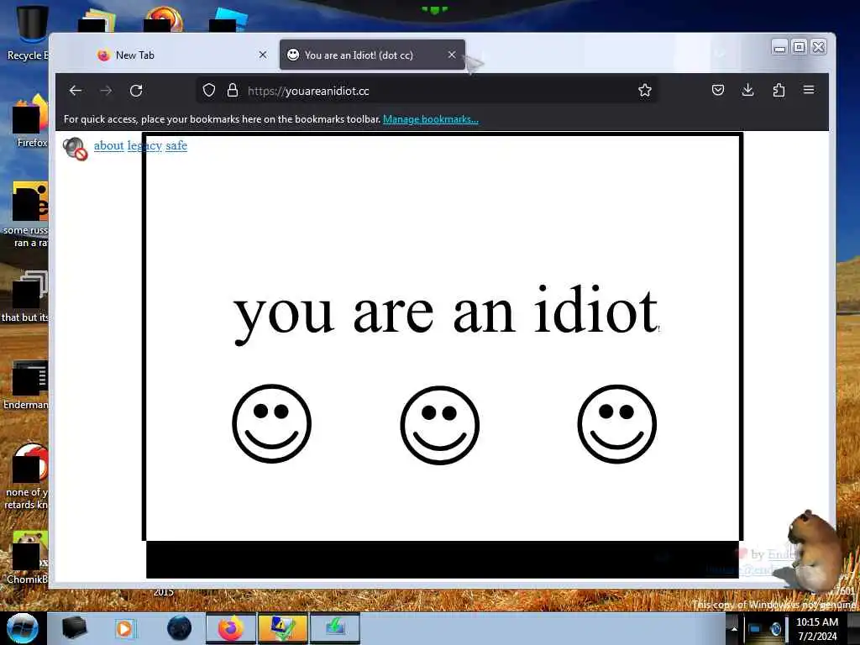Reload the page with the refresh icon
Screen dimensions: 860x645
136,91
